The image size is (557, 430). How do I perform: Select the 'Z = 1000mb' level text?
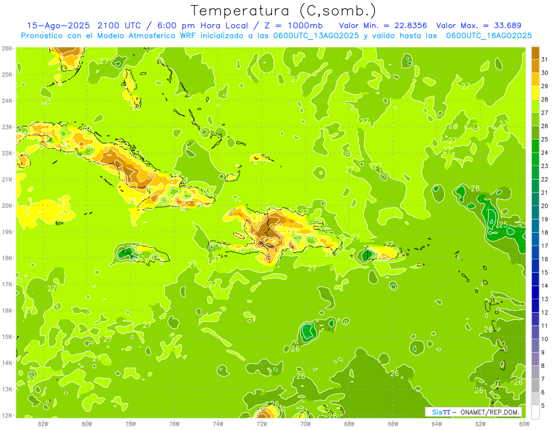click(294, 26)
